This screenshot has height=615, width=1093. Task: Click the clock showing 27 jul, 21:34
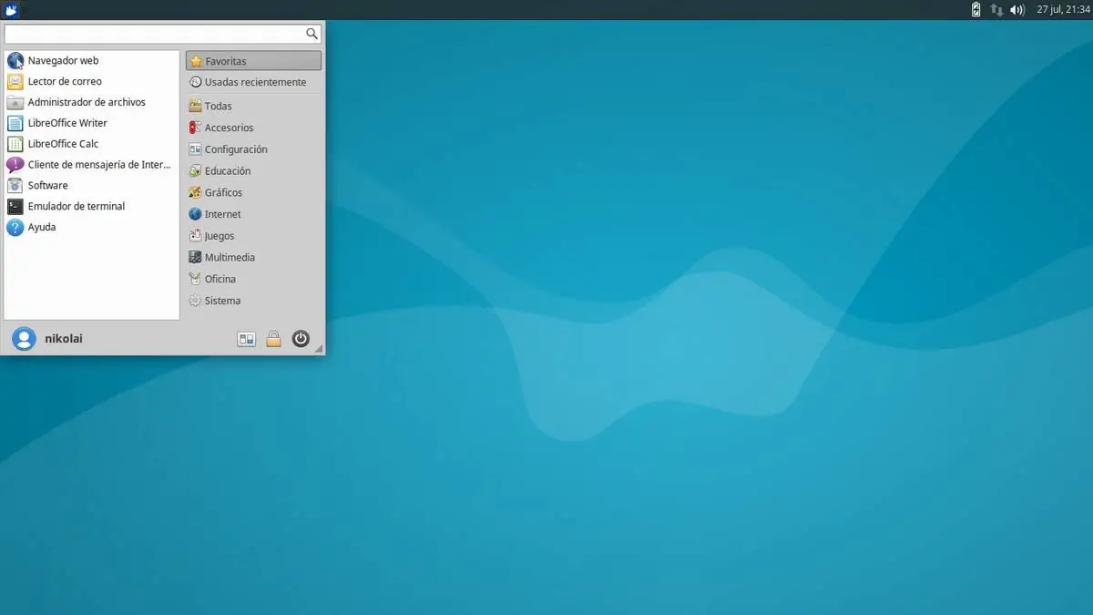click(1063, 10)
